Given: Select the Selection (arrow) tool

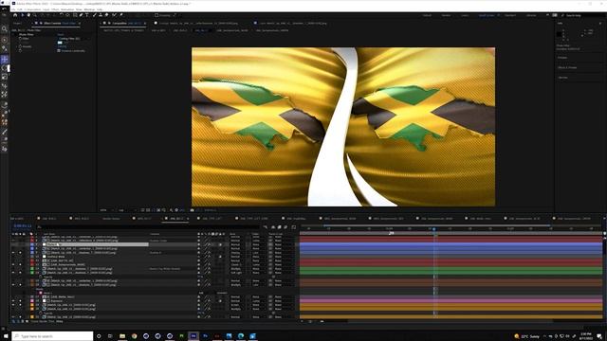Looking at the screenshot, I should point(22,15).
